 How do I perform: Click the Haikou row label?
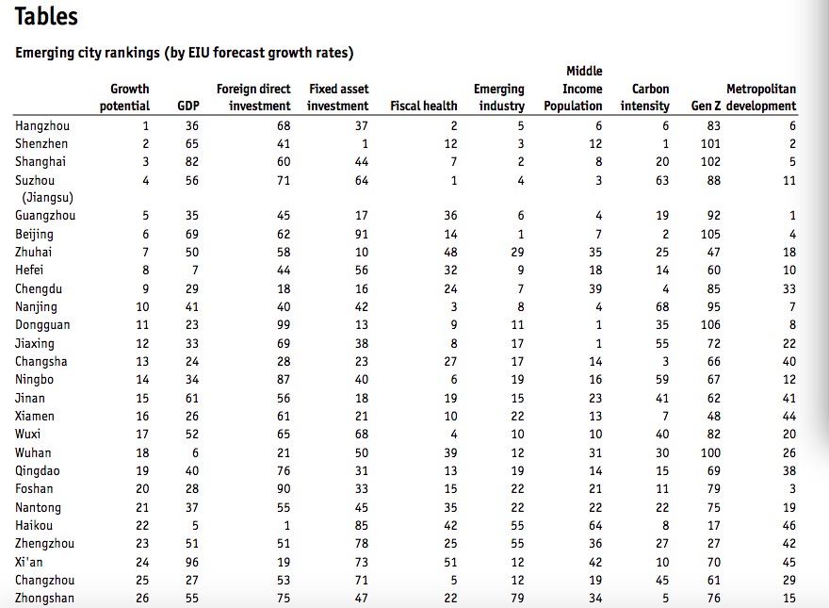[35, 526]
